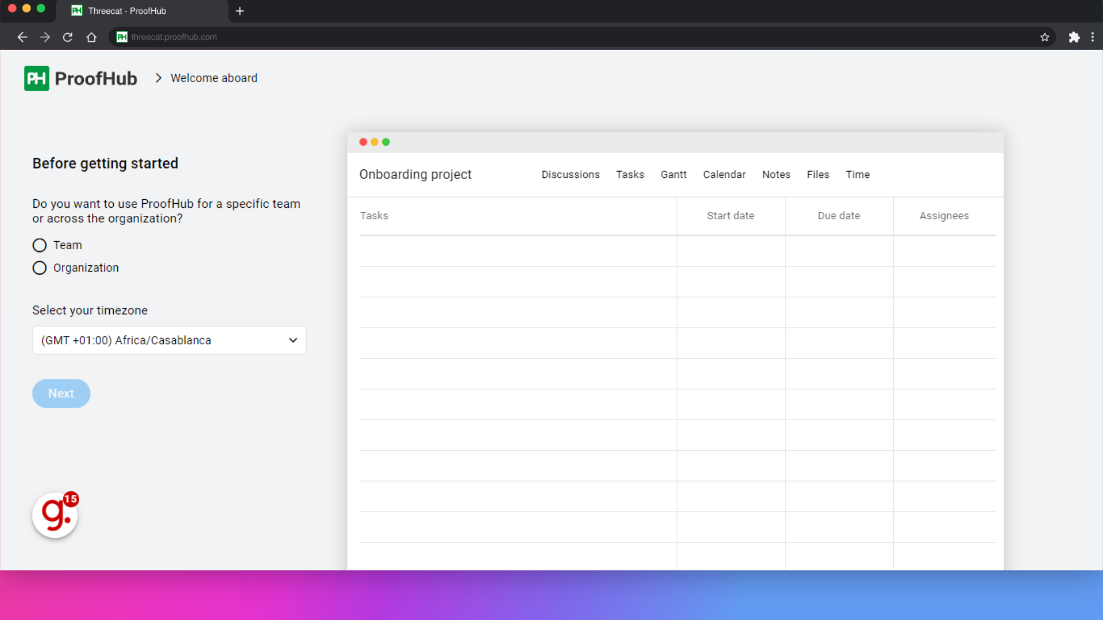The width and height of the screenshot is (1103, 620).
Task: Click the Start date column header
Action: (x=730, y=216)
